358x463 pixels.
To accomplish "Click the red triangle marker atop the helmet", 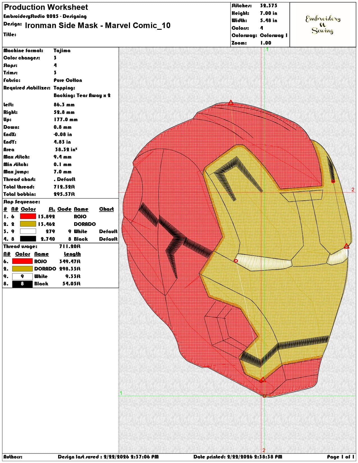I will (231, 103).
